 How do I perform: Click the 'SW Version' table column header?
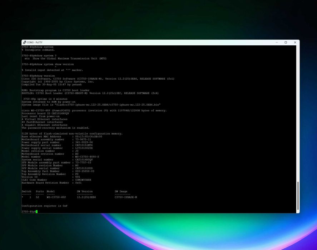pos(85,191)
